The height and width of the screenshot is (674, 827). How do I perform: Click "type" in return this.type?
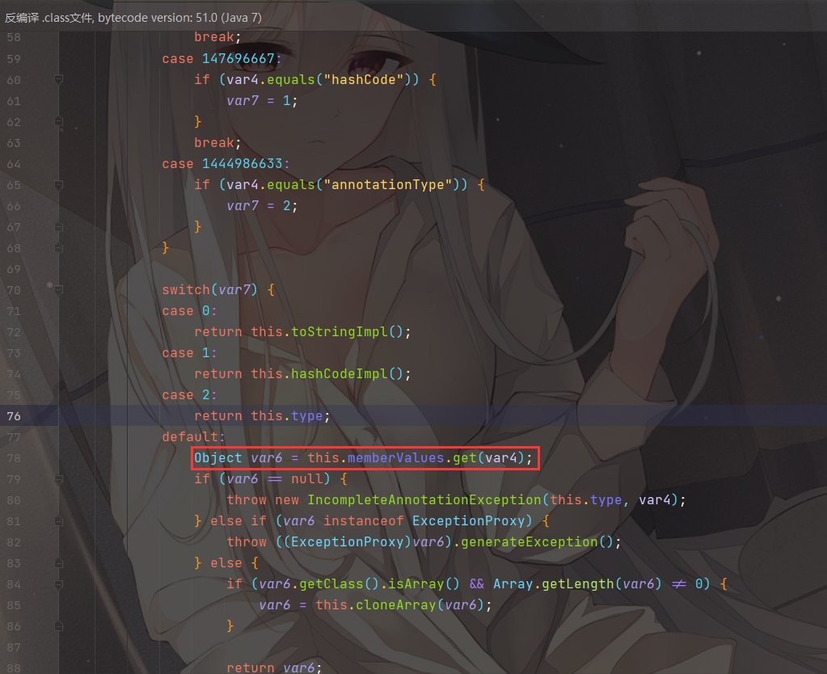click(307, 416)
